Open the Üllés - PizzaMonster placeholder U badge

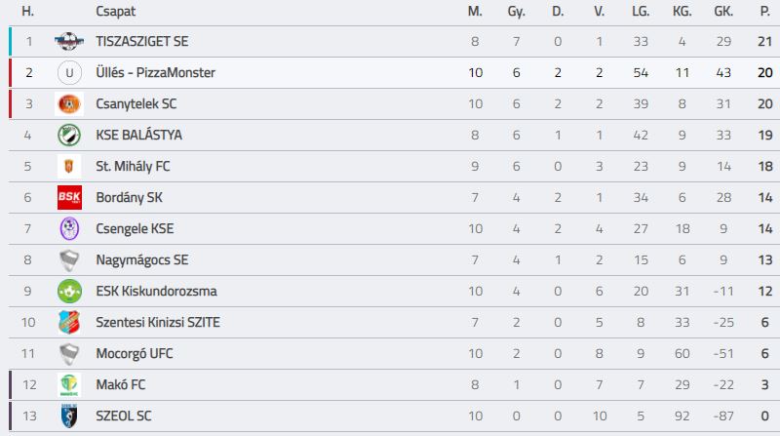click(x=69, y=72)
